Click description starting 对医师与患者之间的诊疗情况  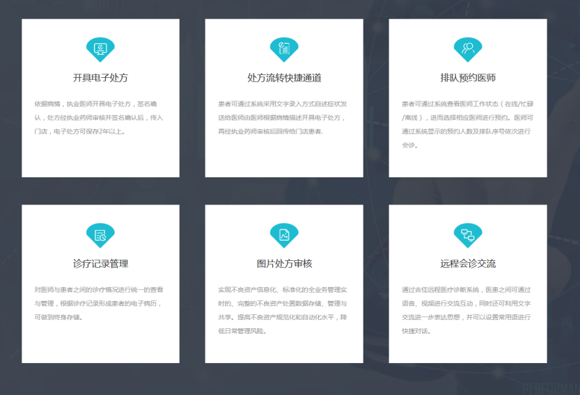(99, 303)
